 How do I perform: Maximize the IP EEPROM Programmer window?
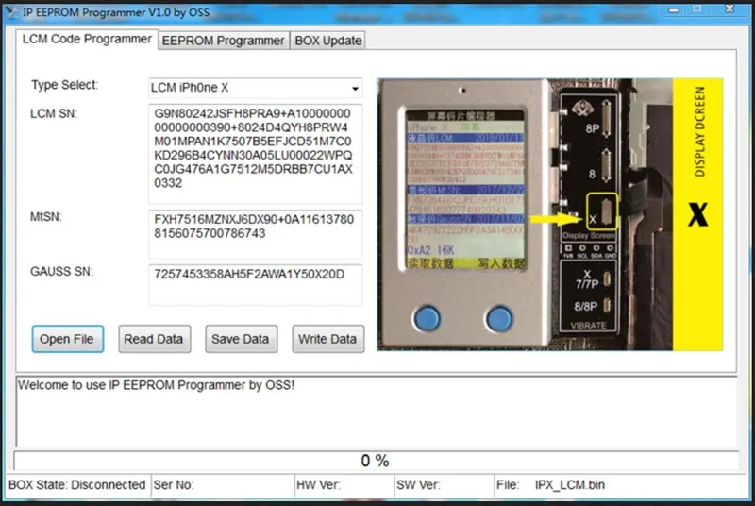coord(696,9)
